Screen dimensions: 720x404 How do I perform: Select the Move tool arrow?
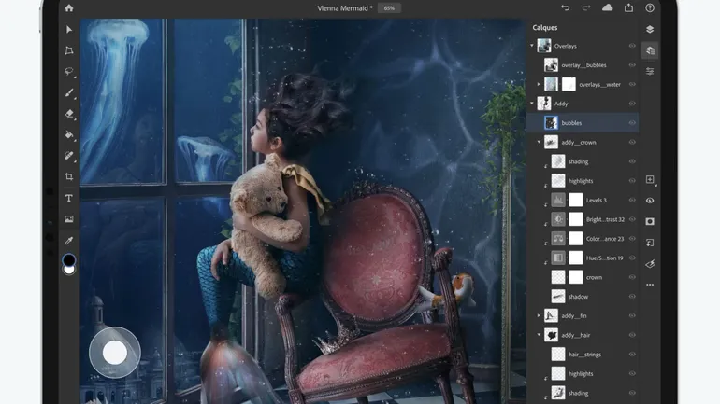(x=69, y=29)
